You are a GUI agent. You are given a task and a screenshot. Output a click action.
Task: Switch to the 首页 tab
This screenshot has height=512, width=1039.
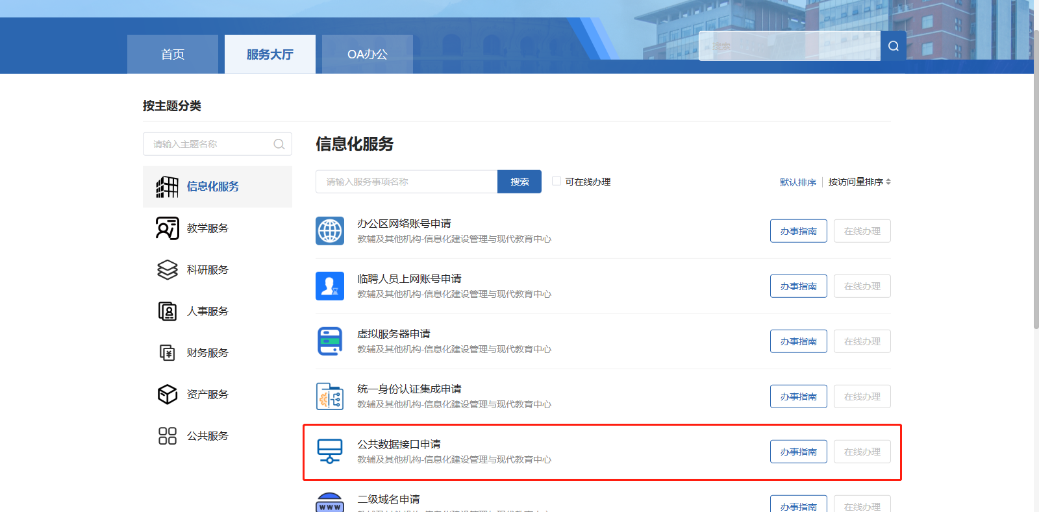pos(173,55)
